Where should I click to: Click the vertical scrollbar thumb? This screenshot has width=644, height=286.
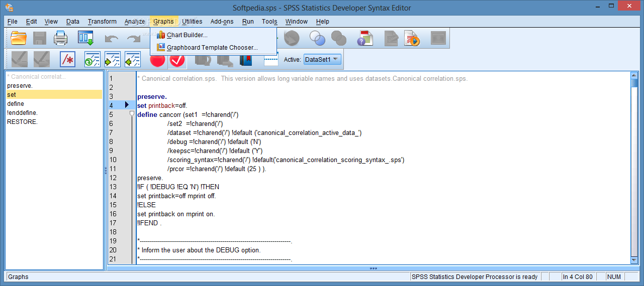click(x=634, y=83)
